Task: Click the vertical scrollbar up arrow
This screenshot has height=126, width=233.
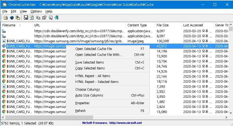Action: (x=231, y=24)
